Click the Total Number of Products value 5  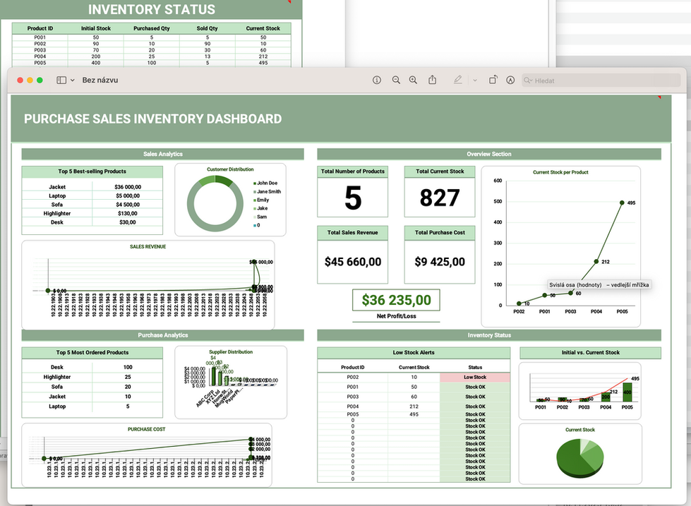pos(352,198)
